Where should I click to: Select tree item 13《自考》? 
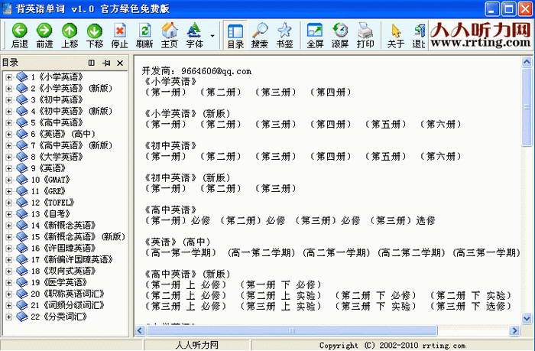[x=50, y=214]
